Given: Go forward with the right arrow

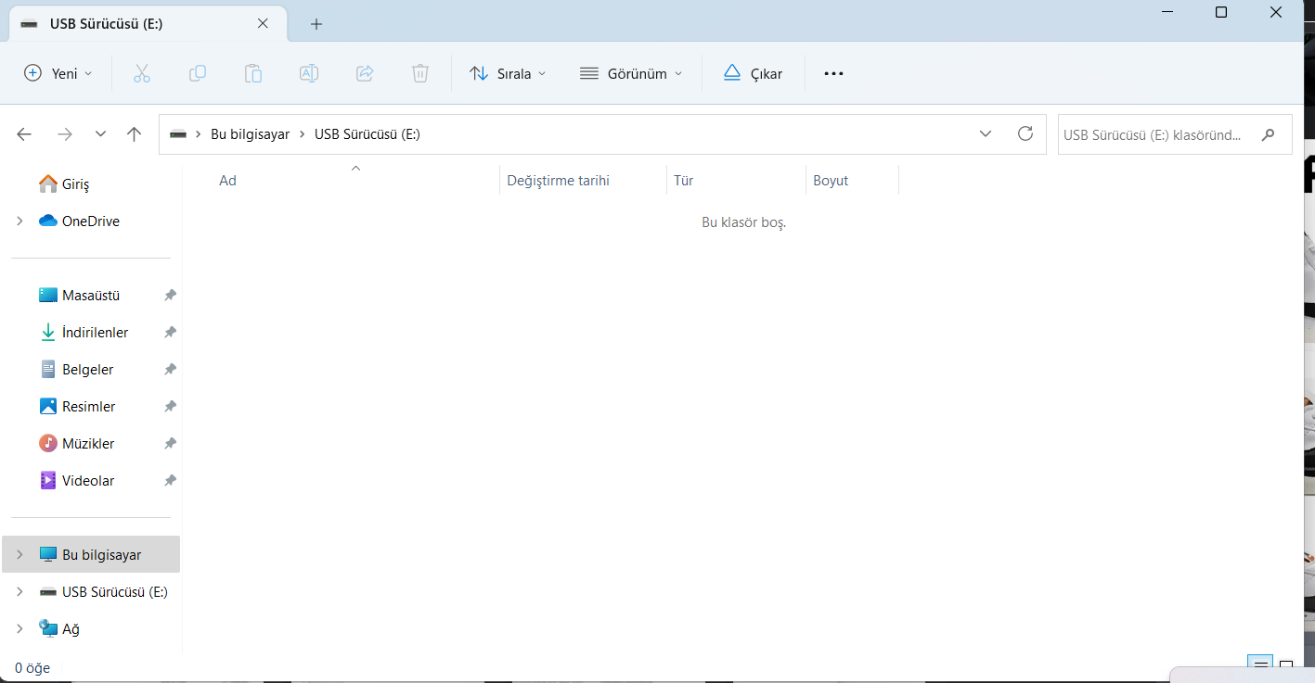Looking at the screenshot, I should coord(64,134).
